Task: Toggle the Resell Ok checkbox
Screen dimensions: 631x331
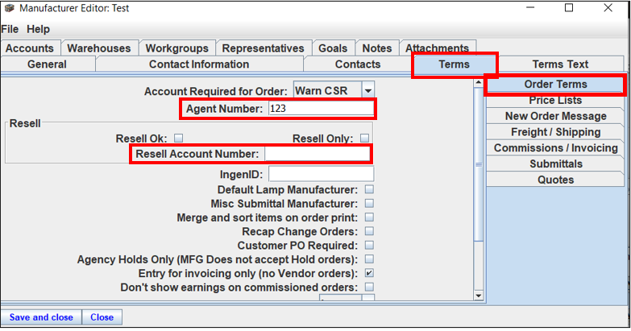Action: 178,139
